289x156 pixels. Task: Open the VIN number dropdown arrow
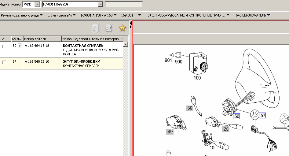coord(100,4)
